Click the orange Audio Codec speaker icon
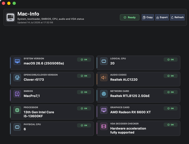The width and height of the screenshot is (189, 144). (104, 77)
